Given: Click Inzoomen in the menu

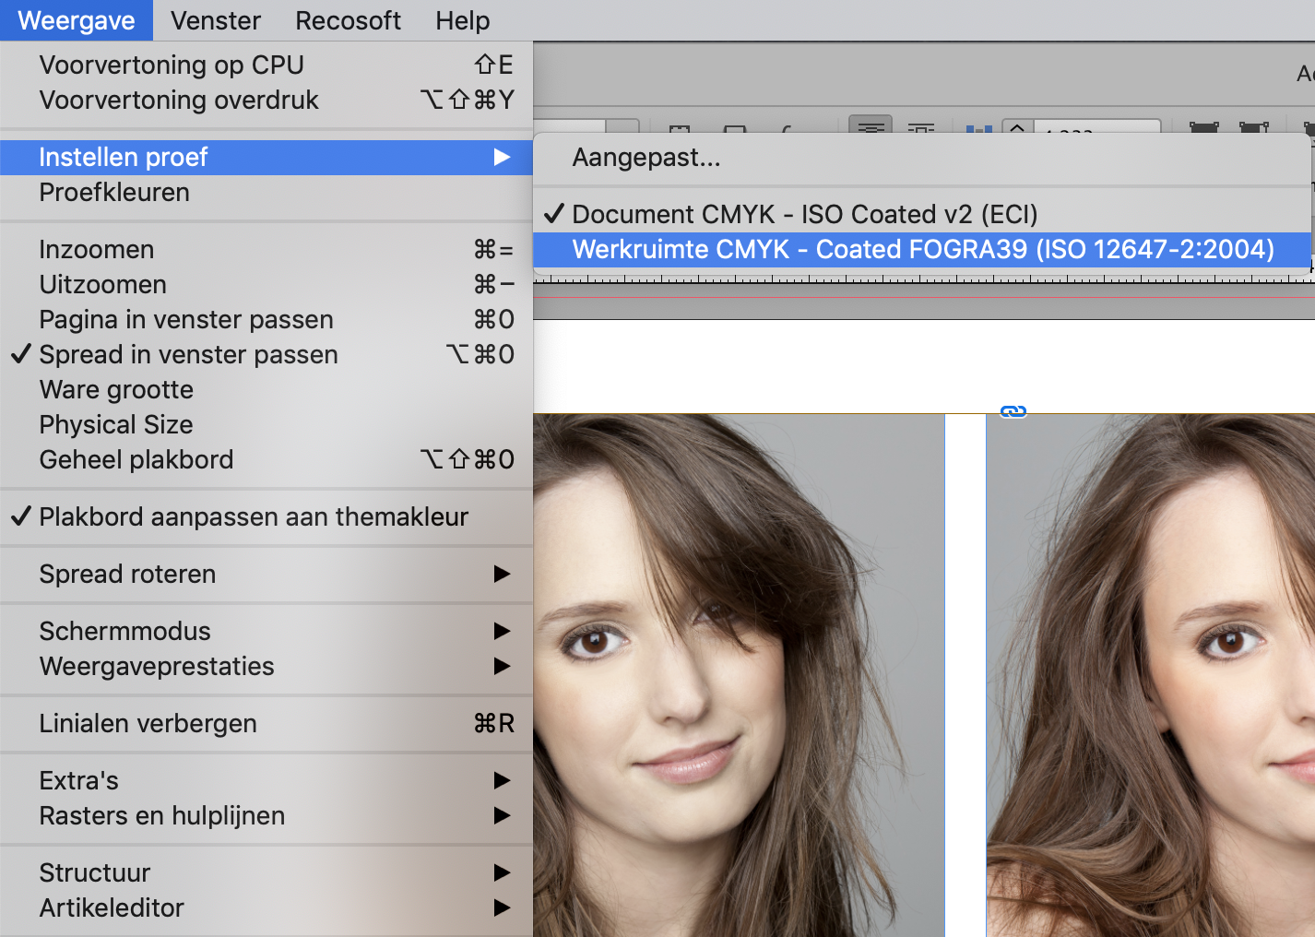Looking at the screenshot, I should (267, 249).
